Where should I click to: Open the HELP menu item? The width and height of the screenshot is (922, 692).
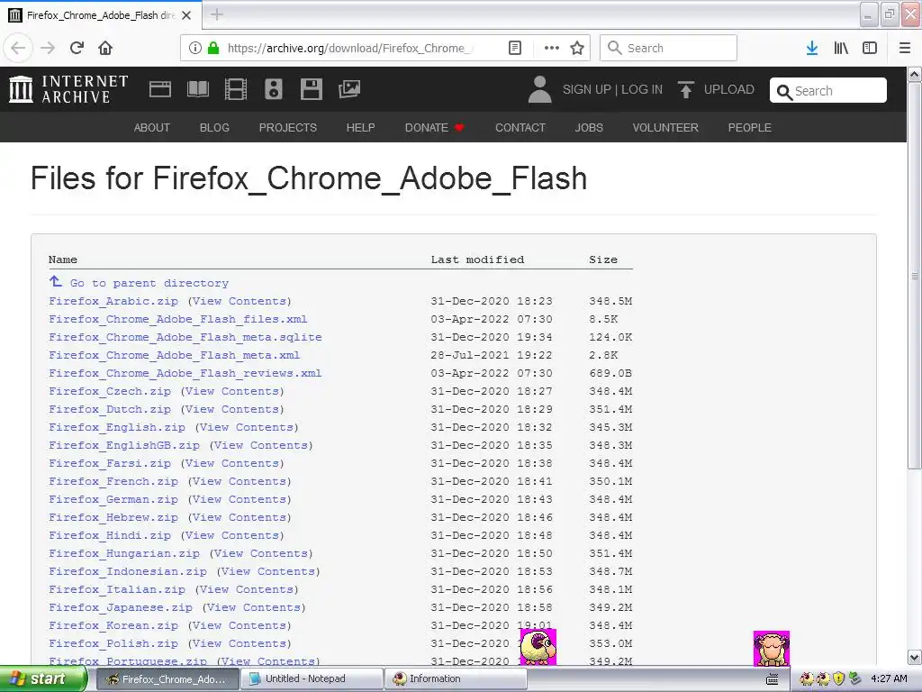360,128
